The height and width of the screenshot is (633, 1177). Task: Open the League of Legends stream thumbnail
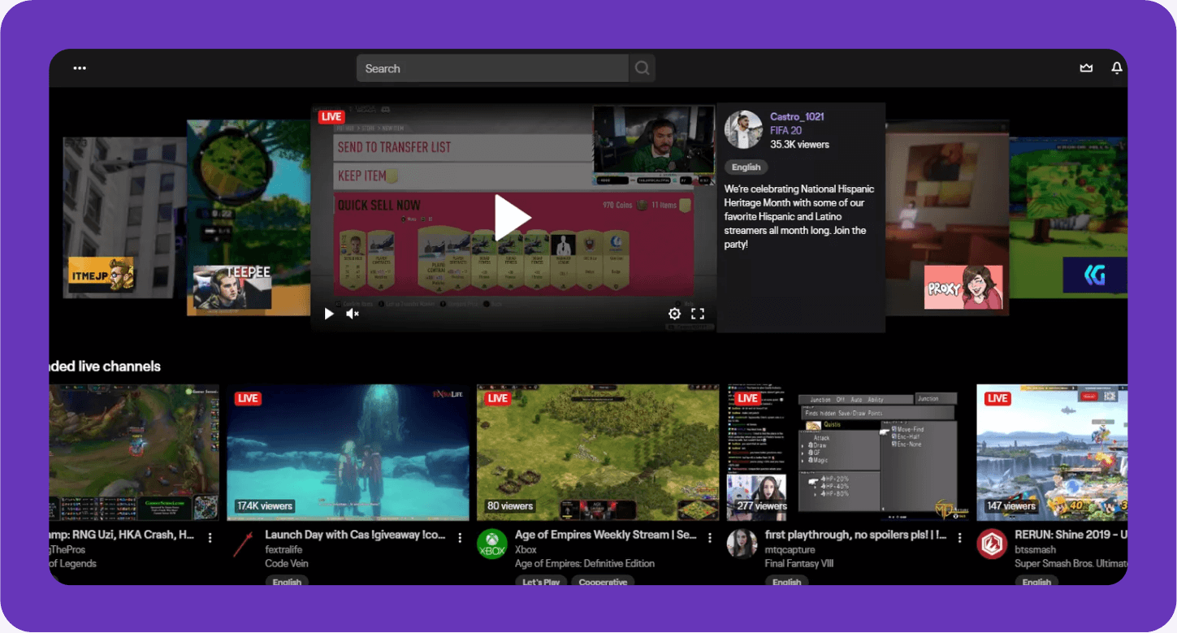pyautogui.click(x=134, y=453)
